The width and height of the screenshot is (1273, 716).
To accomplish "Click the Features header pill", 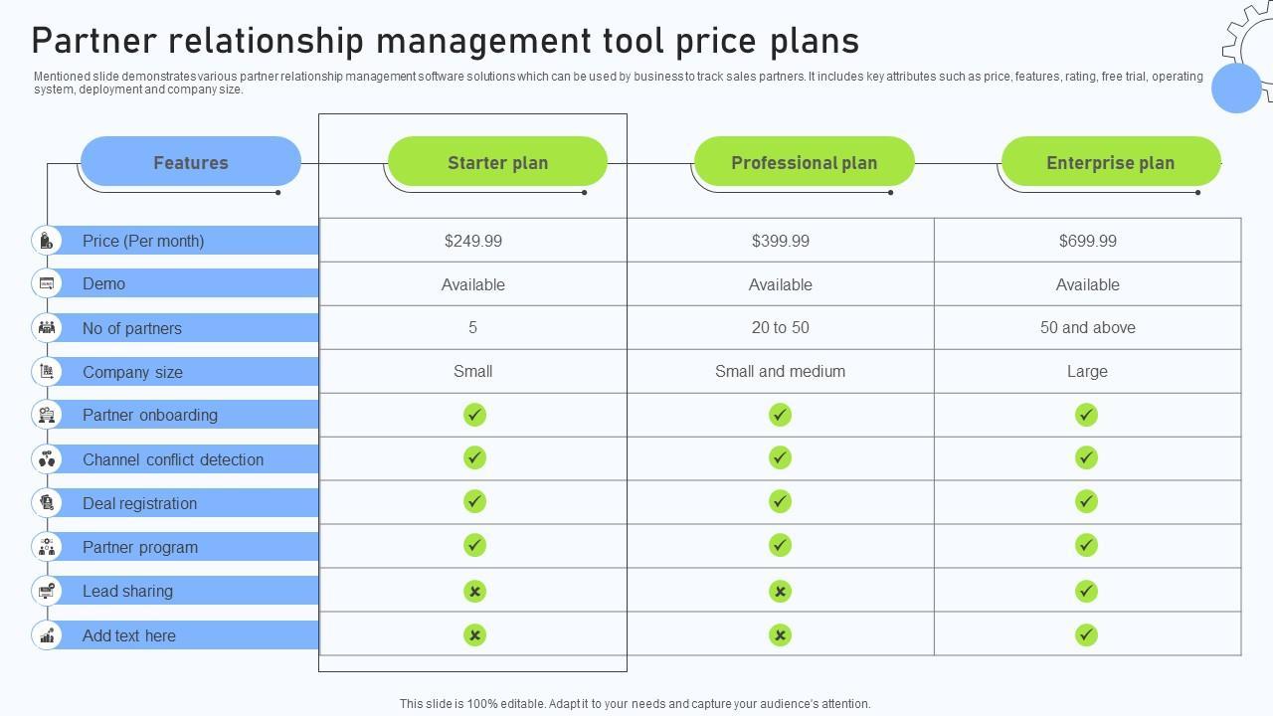I will tap(190, 162).
